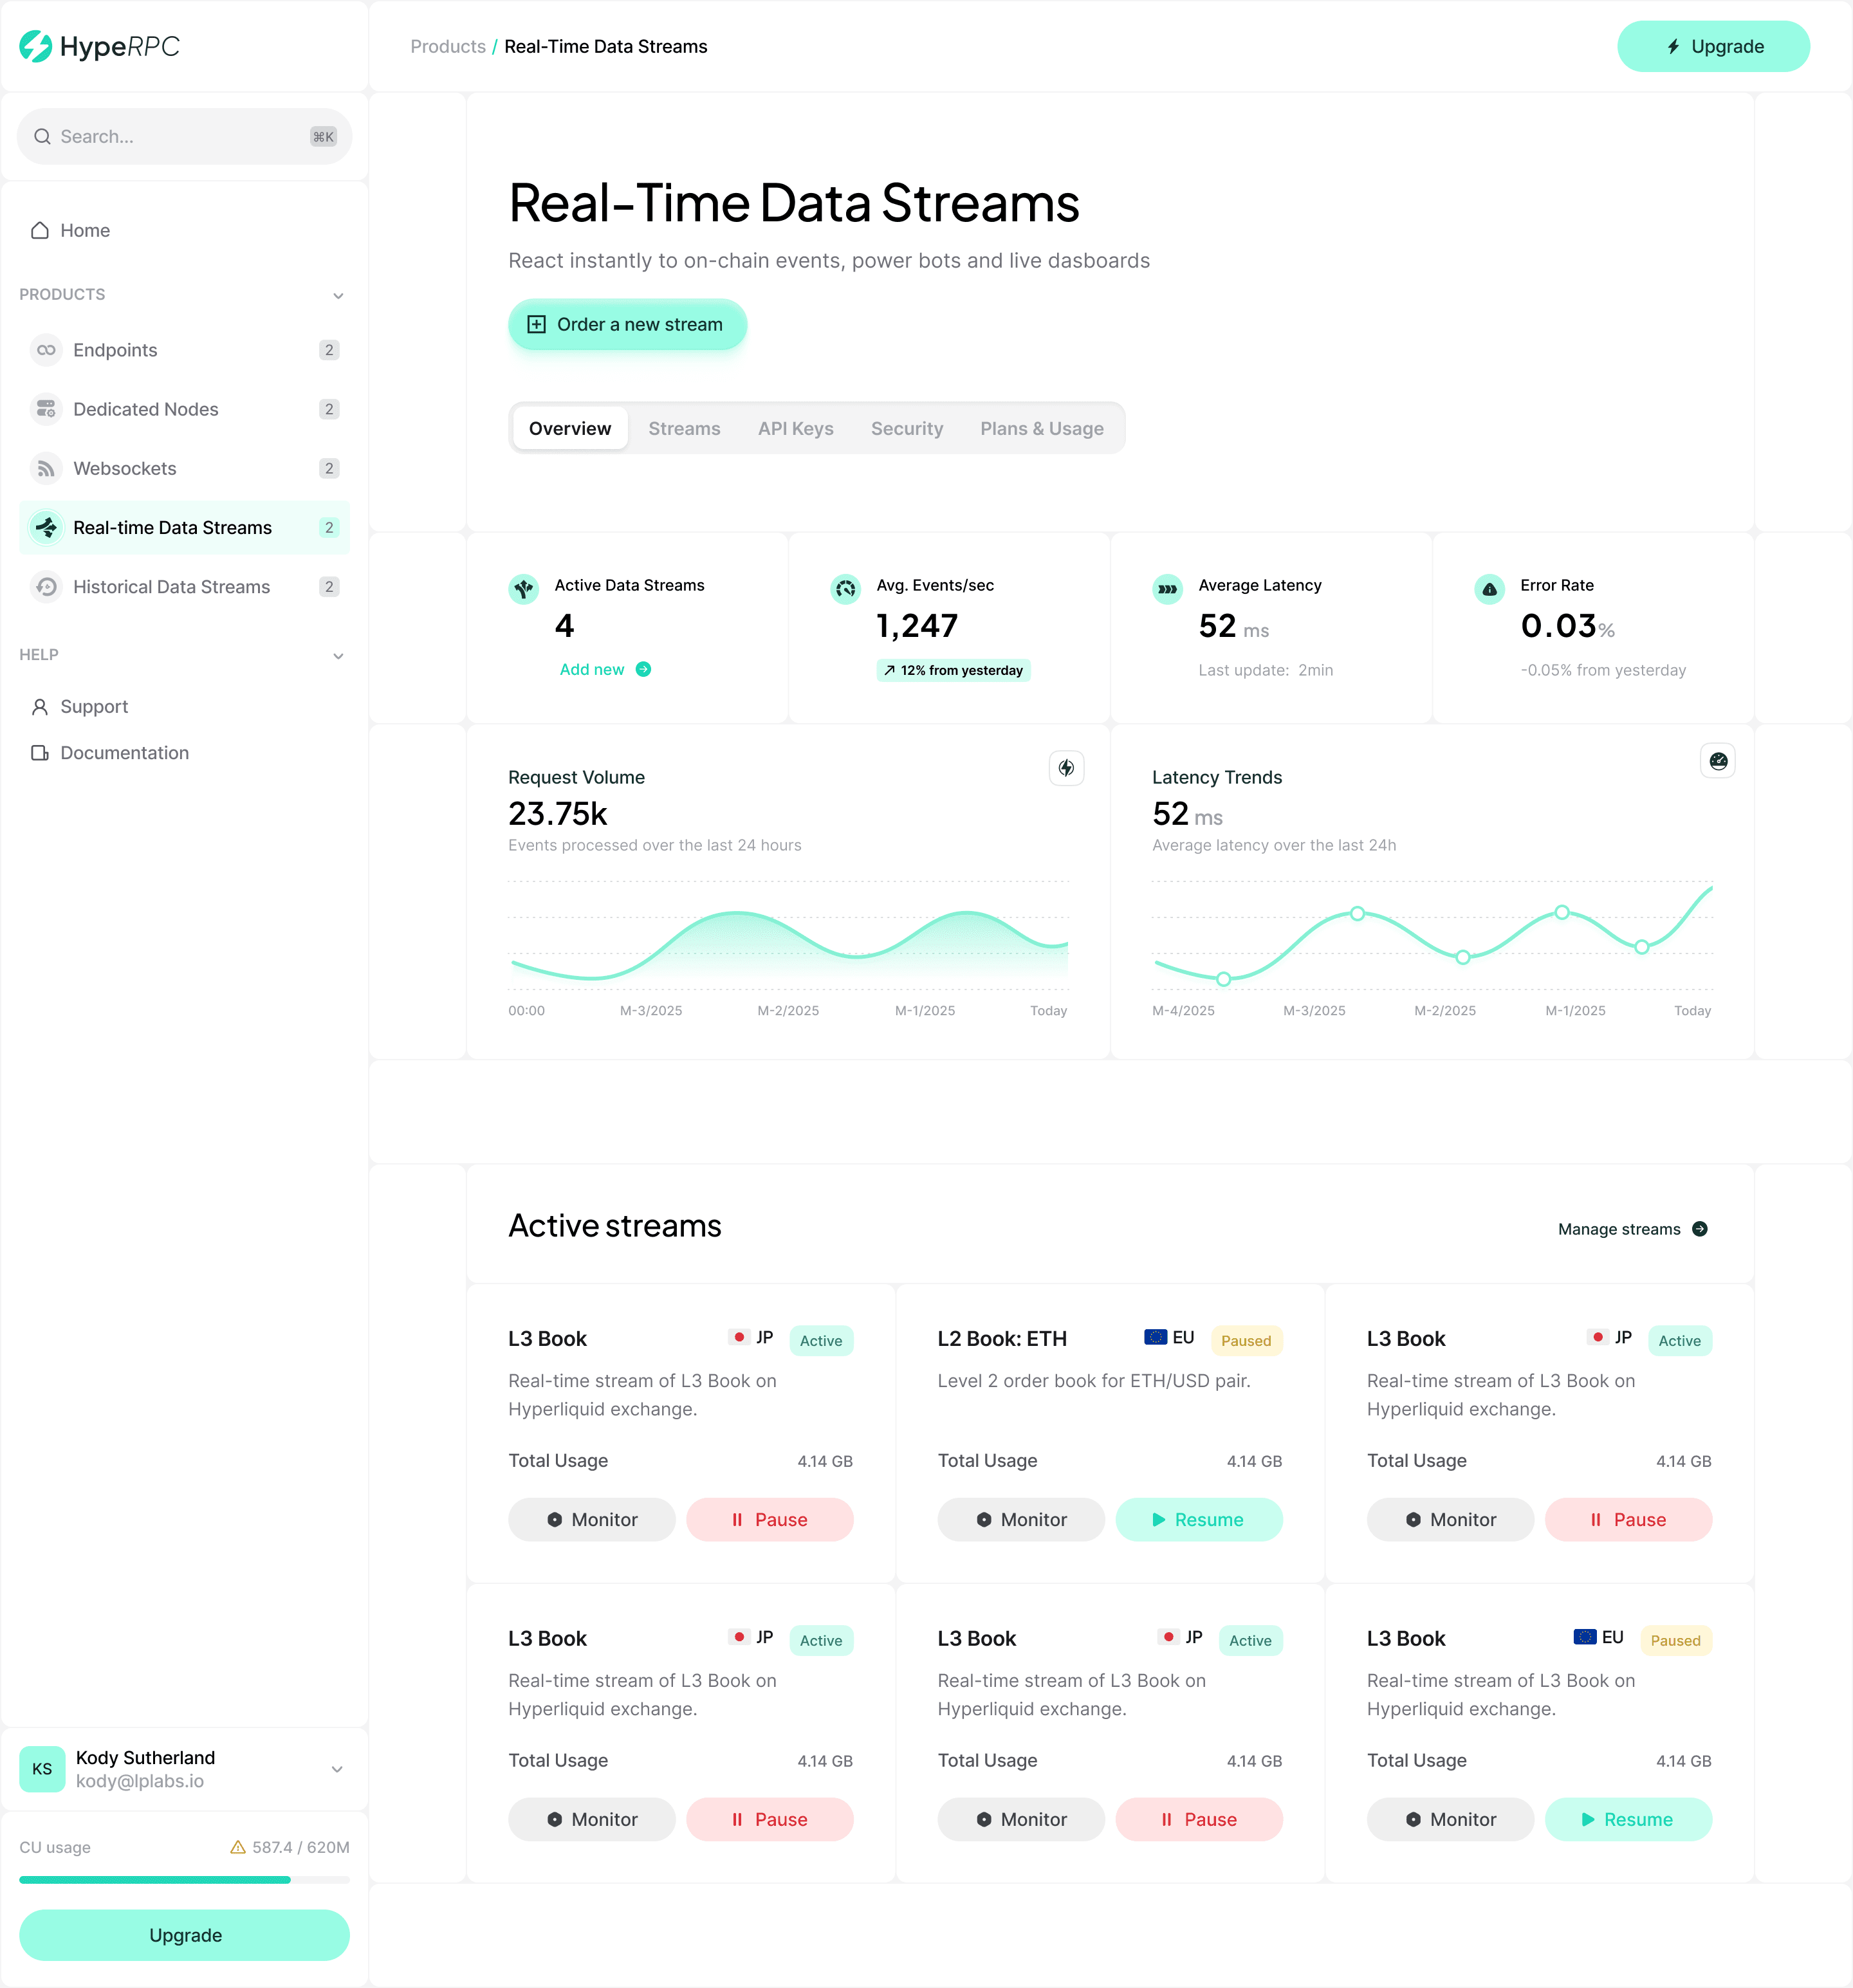Click the Dedicated Nodes sidebar icon

pyautogui.click(x=46, y=409)
